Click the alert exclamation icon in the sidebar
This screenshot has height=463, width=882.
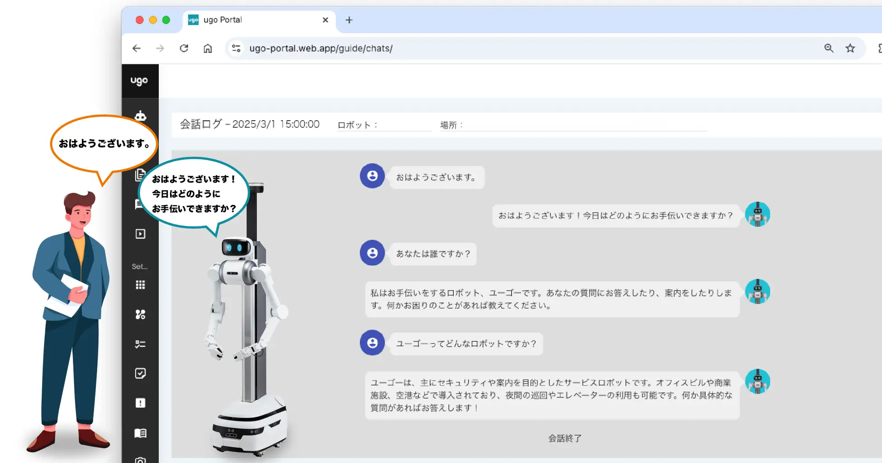click(x=140, y=403)
